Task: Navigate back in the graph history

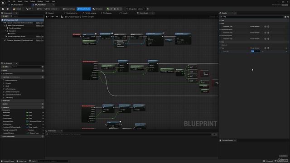Action: coord(53,17)
